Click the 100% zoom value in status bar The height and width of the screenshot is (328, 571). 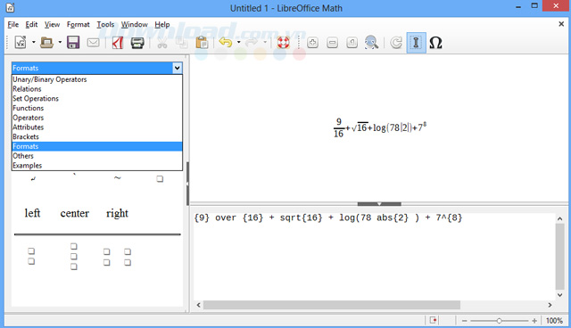point(554,321)
